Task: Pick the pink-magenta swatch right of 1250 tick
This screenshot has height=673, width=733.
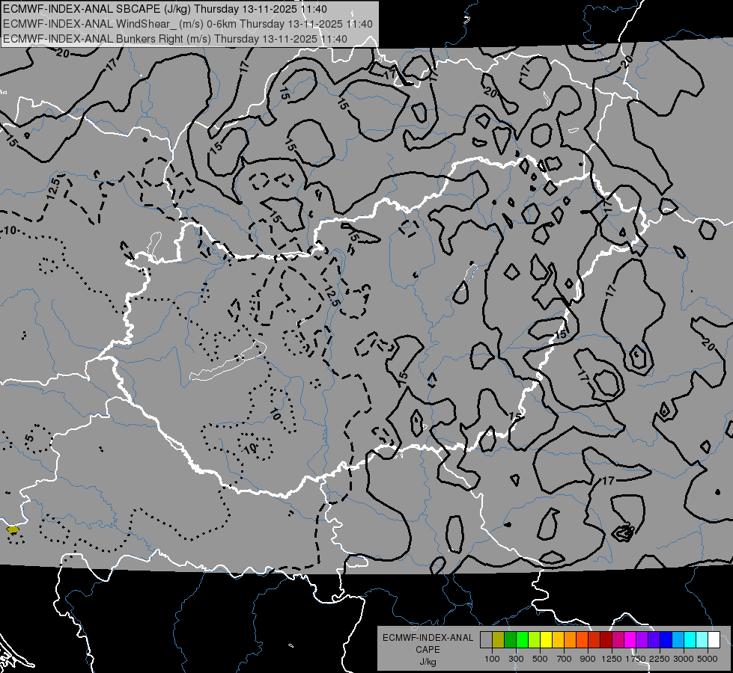Action: [618, 640]
